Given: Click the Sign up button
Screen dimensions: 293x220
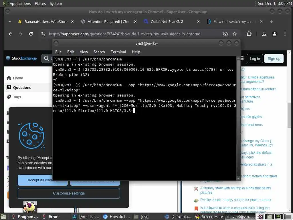Looking at the screenshot, I should [274, 58].
